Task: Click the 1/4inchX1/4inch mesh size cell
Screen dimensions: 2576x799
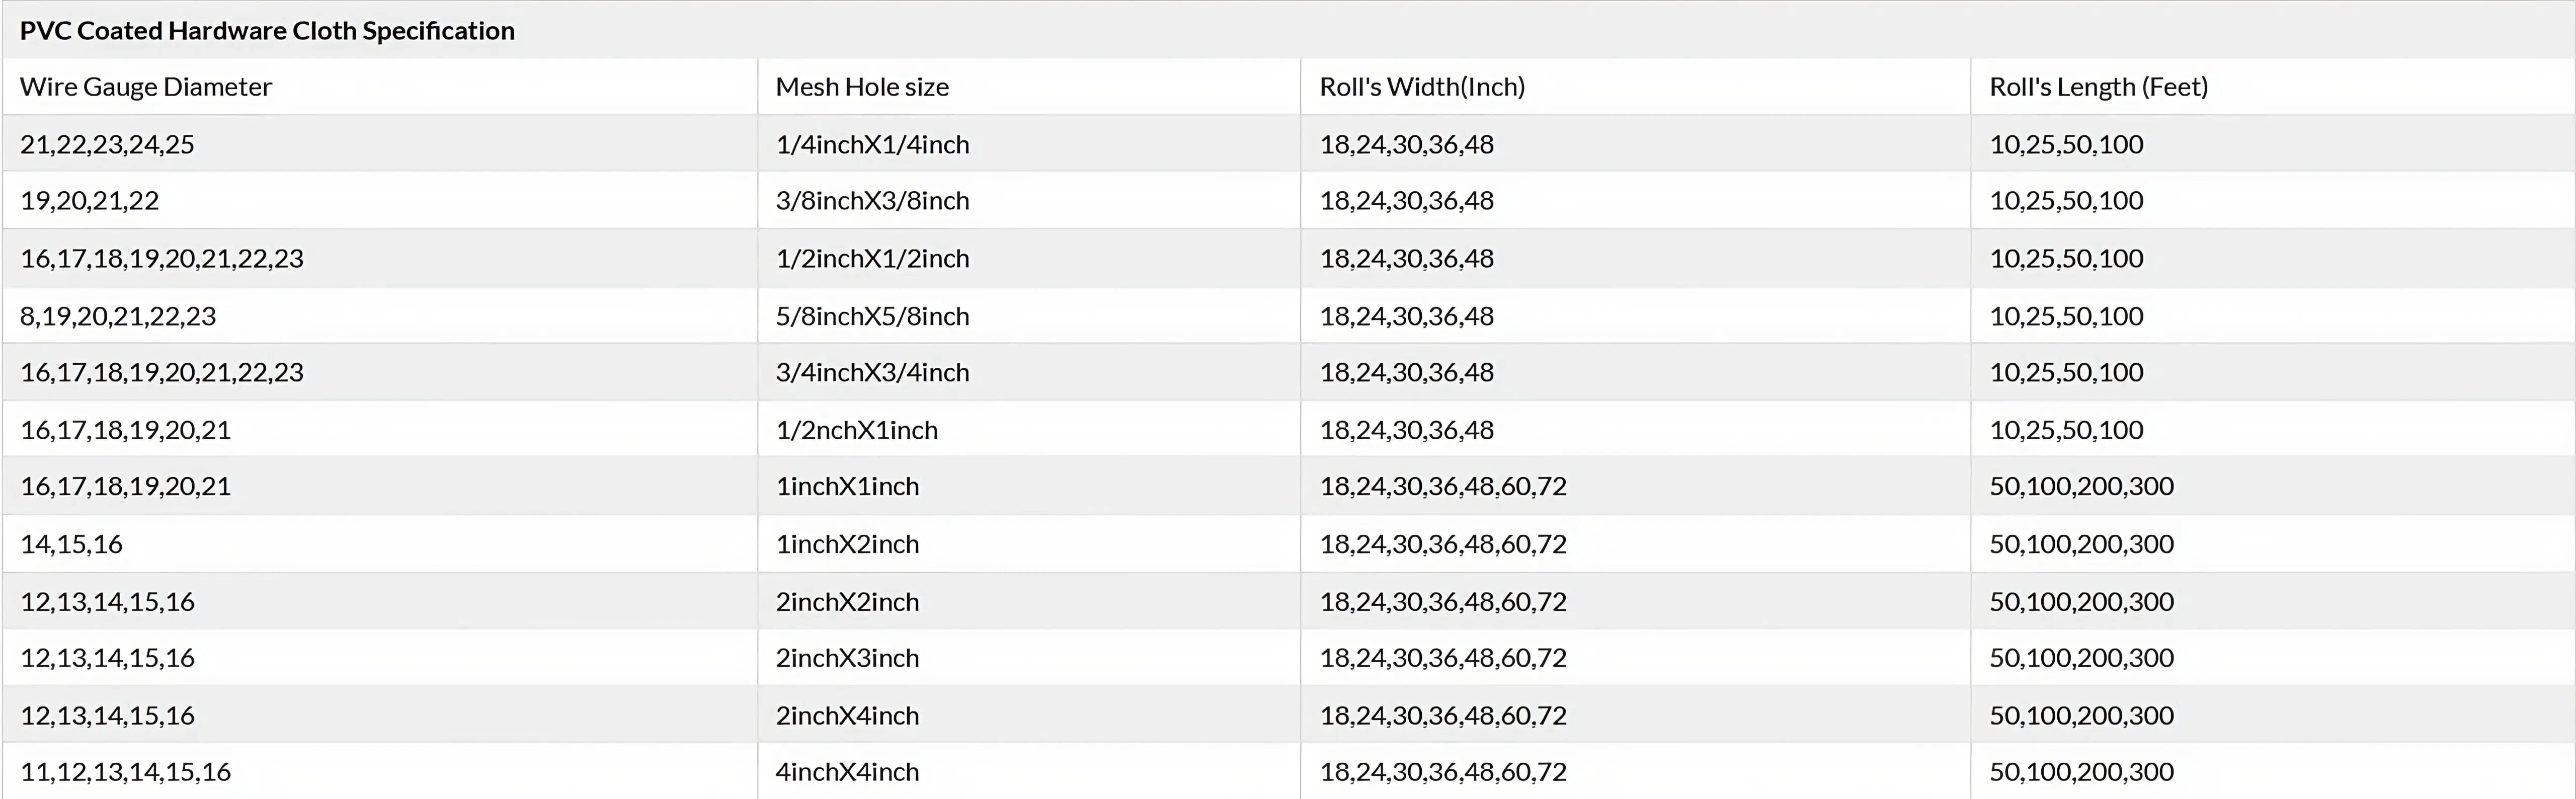Action: click(872, 144)
